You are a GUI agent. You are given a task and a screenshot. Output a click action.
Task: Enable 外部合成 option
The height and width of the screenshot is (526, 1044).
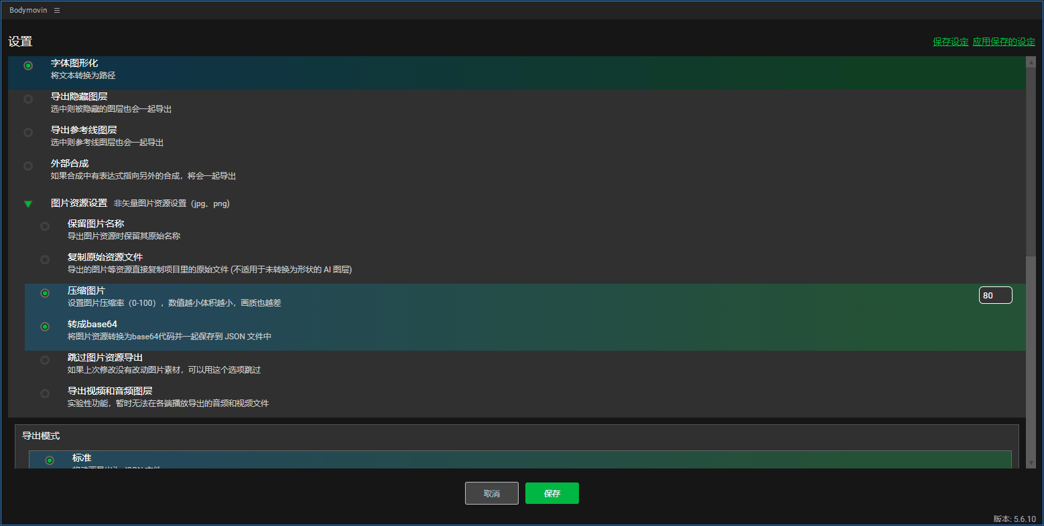click(28, 166)
